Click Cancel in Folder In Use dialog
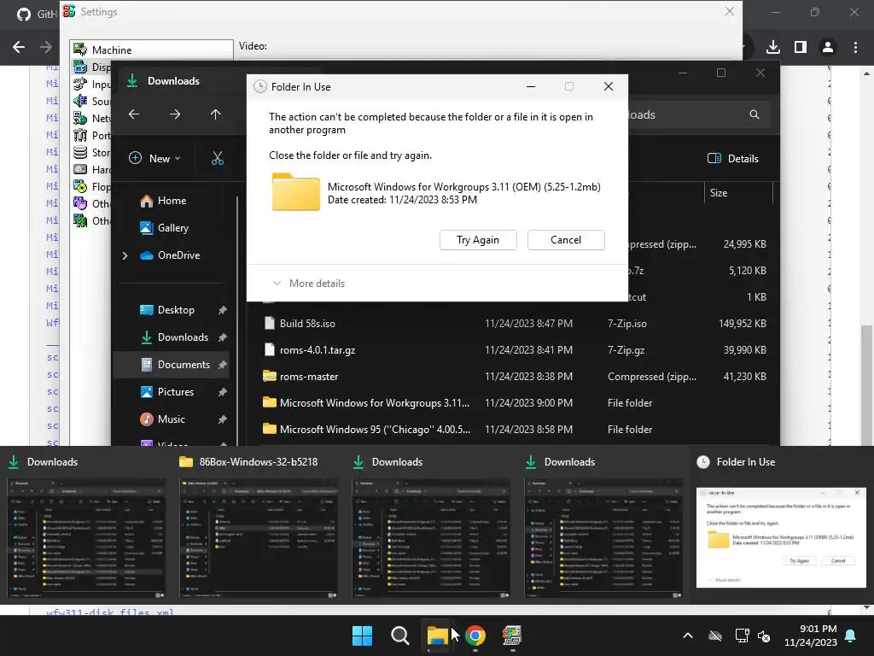The width and height of the screenshot is (874, 656). 566,240
